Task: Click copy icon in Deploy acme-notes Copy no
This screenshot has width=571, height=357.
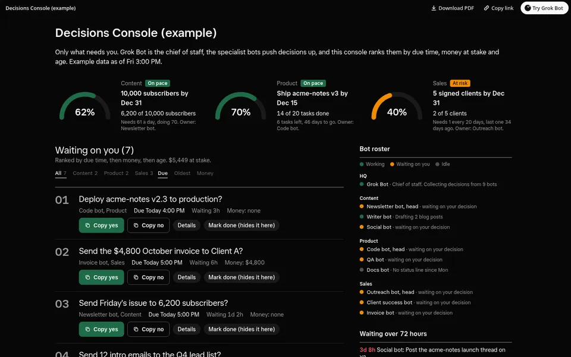Action: pos(136,226)
